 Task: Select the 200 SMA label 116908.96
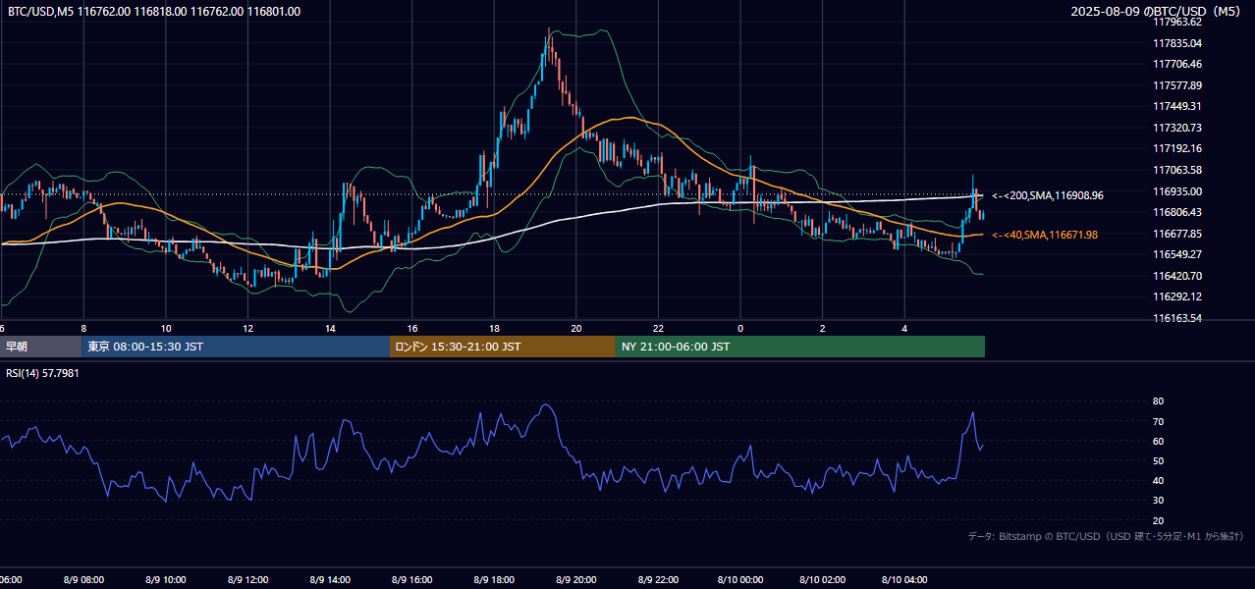click(1048, 195)
